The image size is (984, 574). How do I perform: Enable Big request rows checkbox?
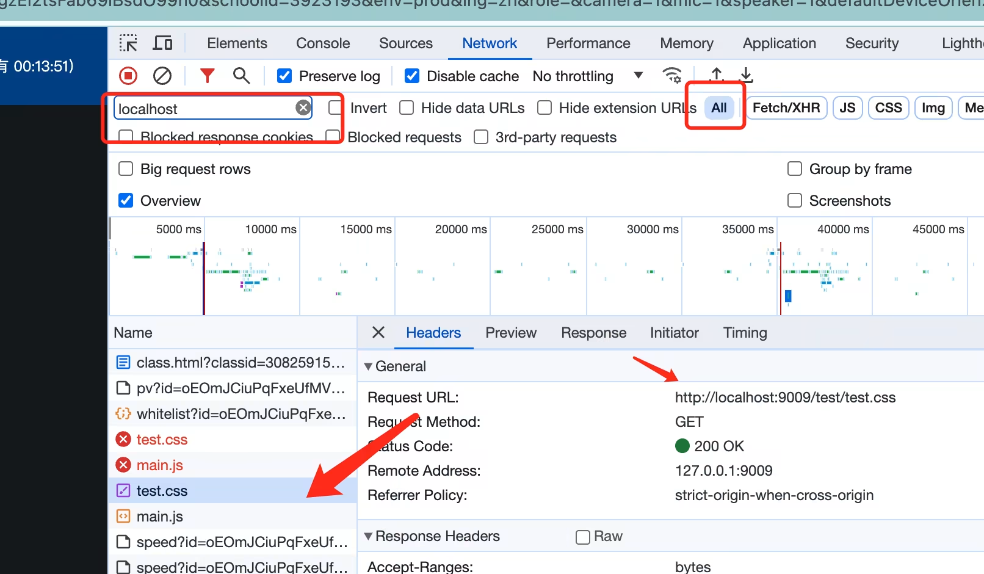pyautogui.click(x=126, y=169)
